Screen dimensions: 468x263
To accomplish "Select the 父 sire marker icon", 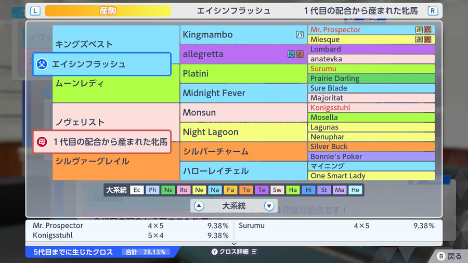I will [42, 64].
